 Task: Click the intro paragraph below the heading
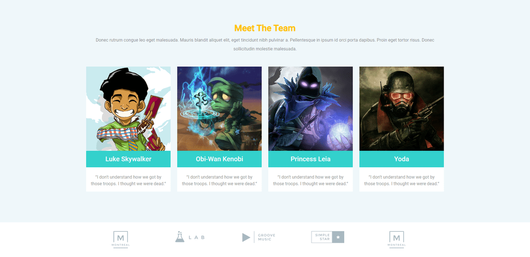[x=265, y=44]
